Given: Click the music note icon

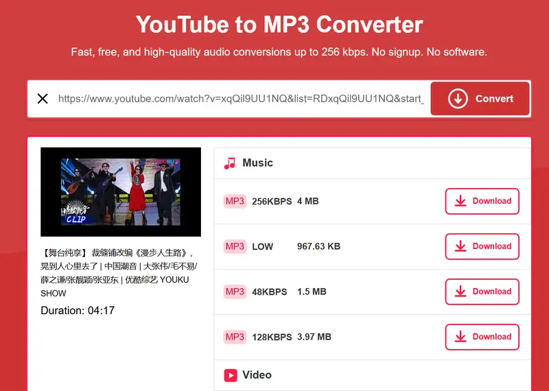Looking at the screenshot, I should pos(230,163).
